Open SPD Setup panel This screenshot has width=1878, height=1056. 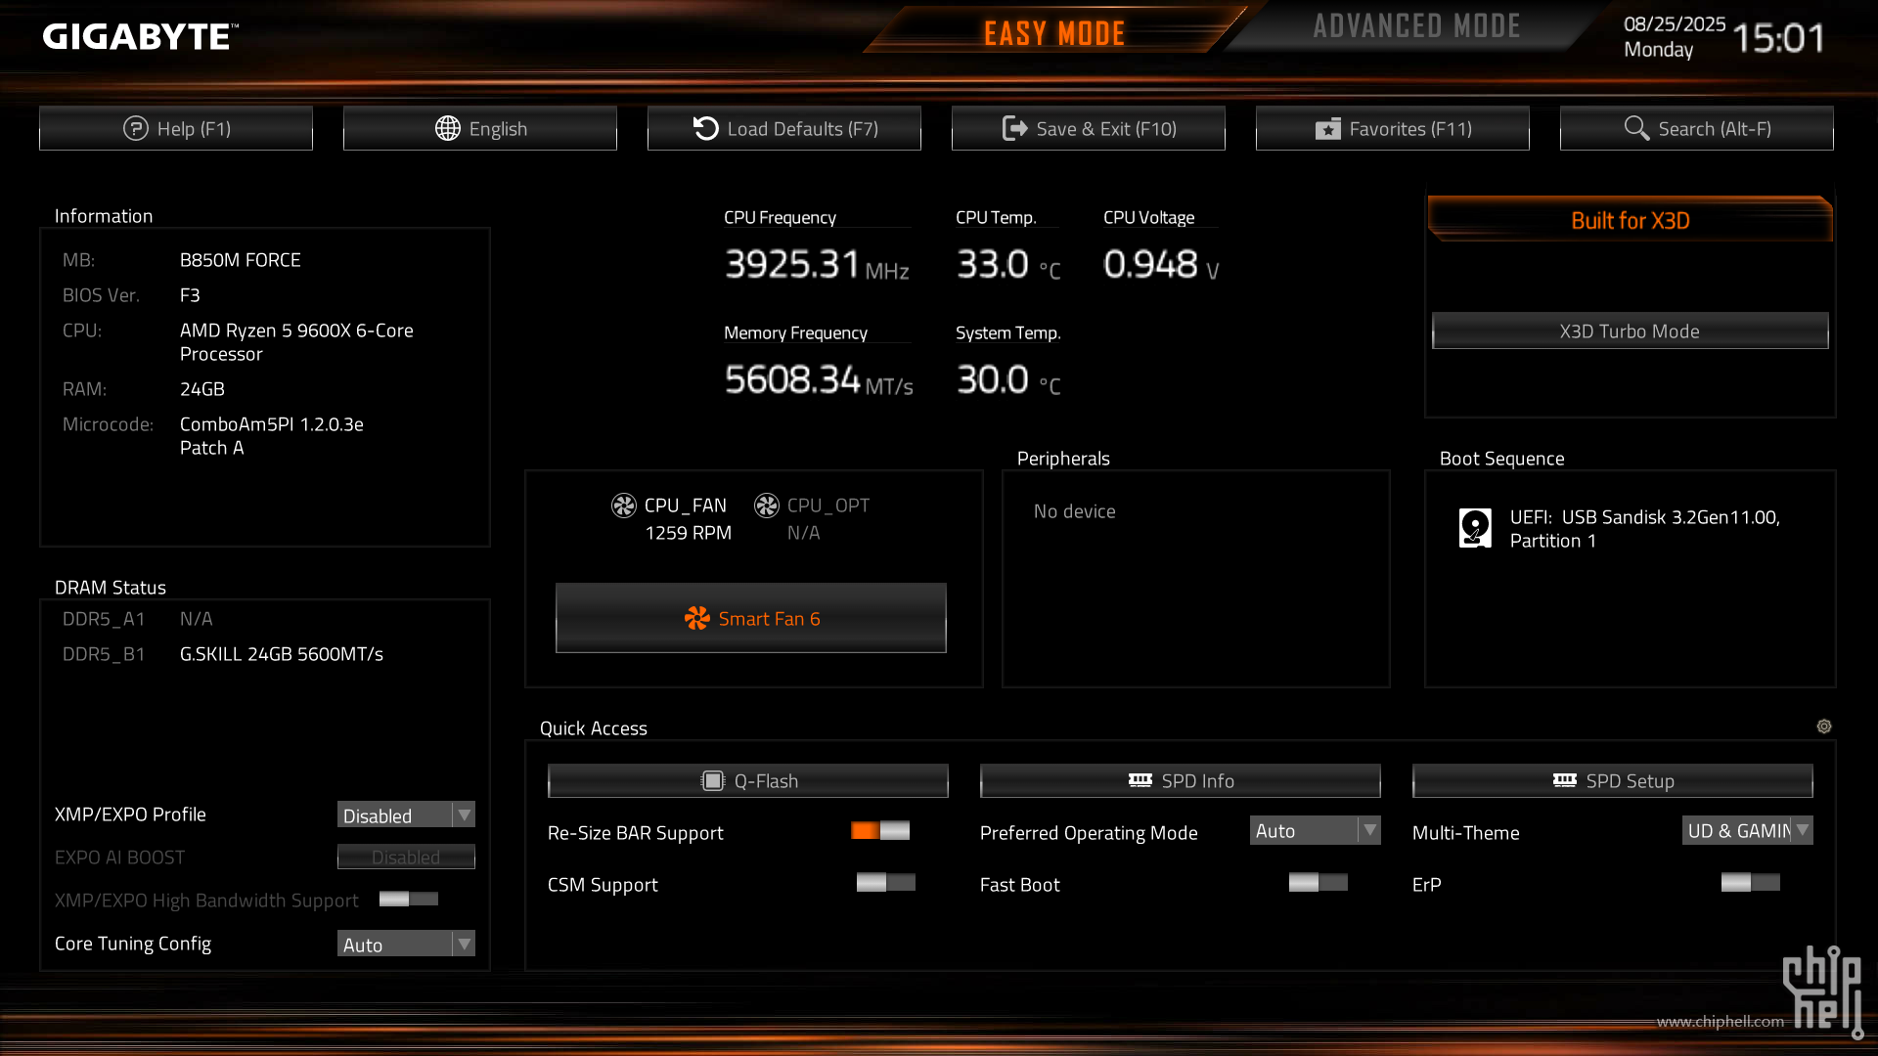(x=1613, y=780)
